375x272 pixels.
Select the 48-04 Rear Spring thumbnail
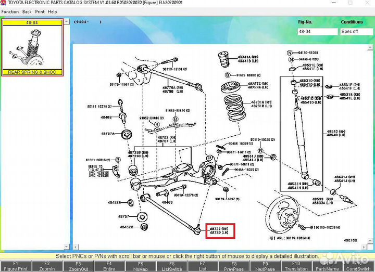point(32,48)
